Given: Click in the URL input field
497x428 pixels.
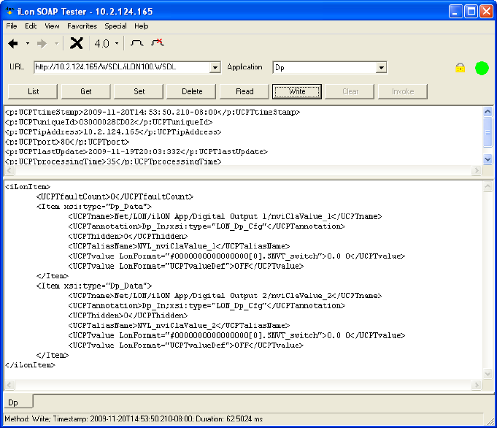Looking at the screenshot, I should click(x=122, y=67).
